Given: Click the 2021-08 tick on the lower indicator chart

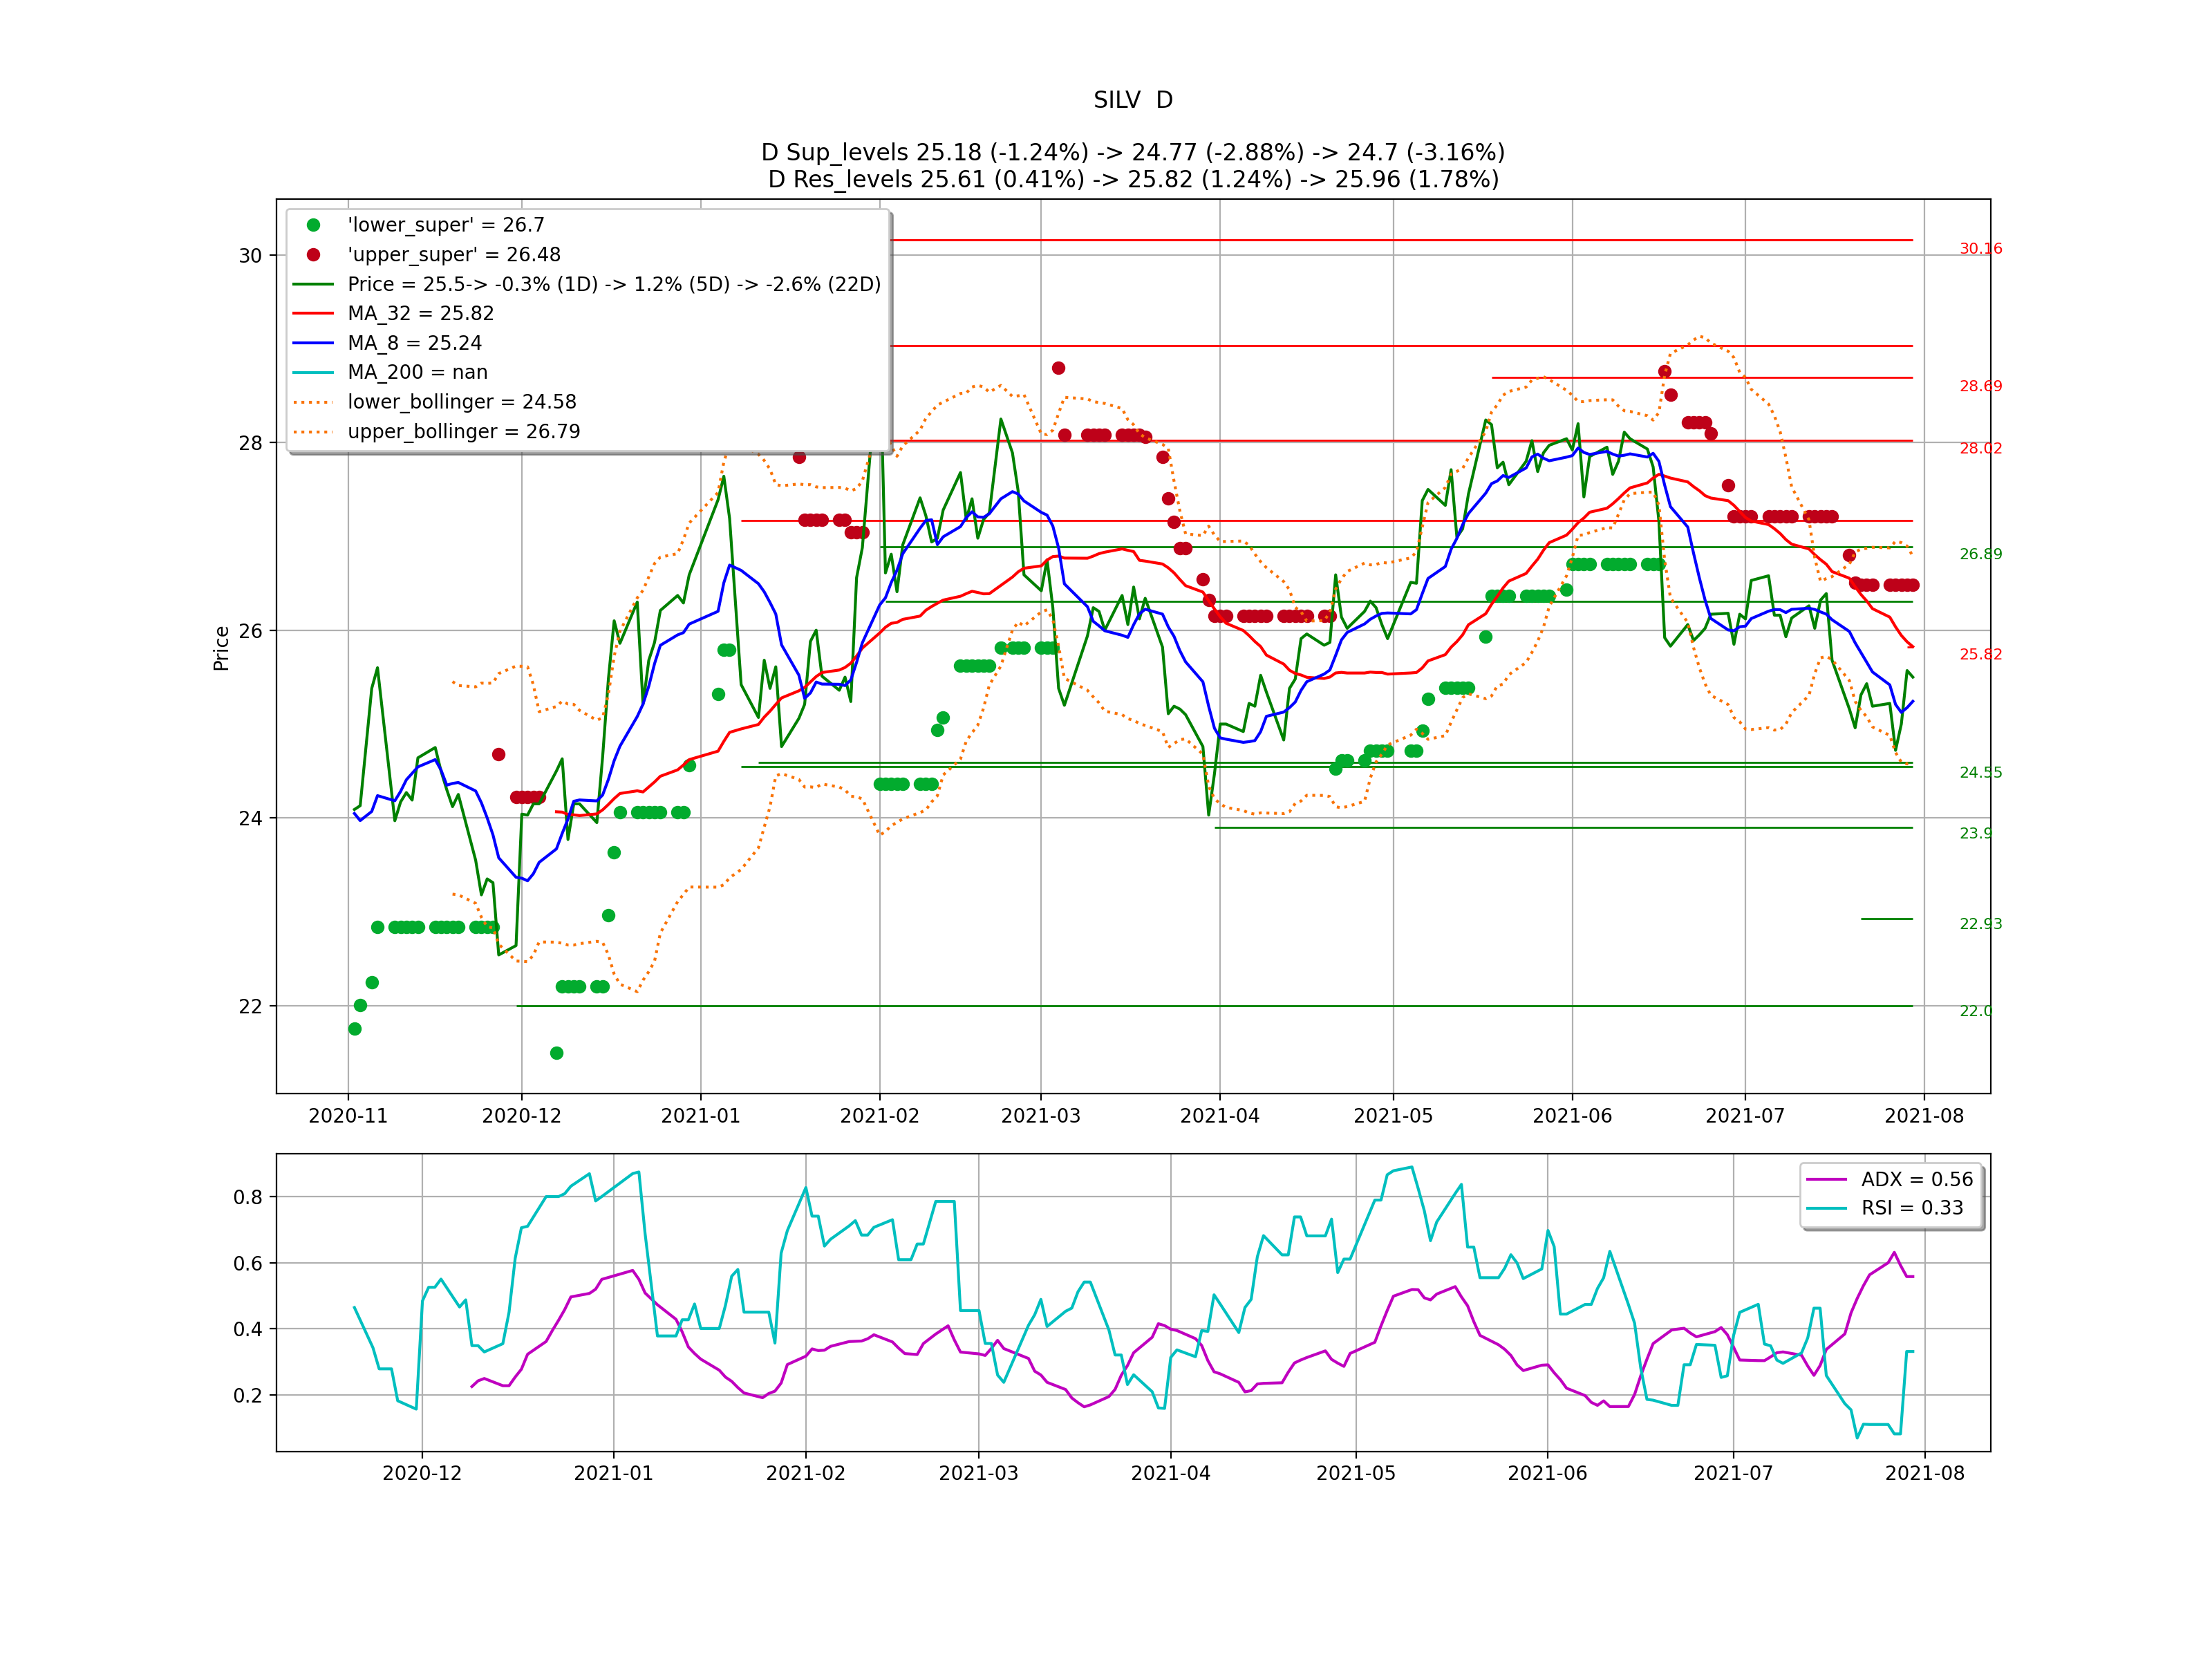Looking at the screenshot, I should coord(1924,1473).
